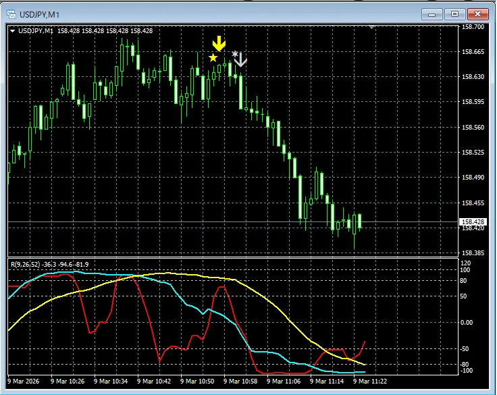Minimize the USDJPY,M1 chart window
The image size is (497, 395).
[x=431, y=14]
